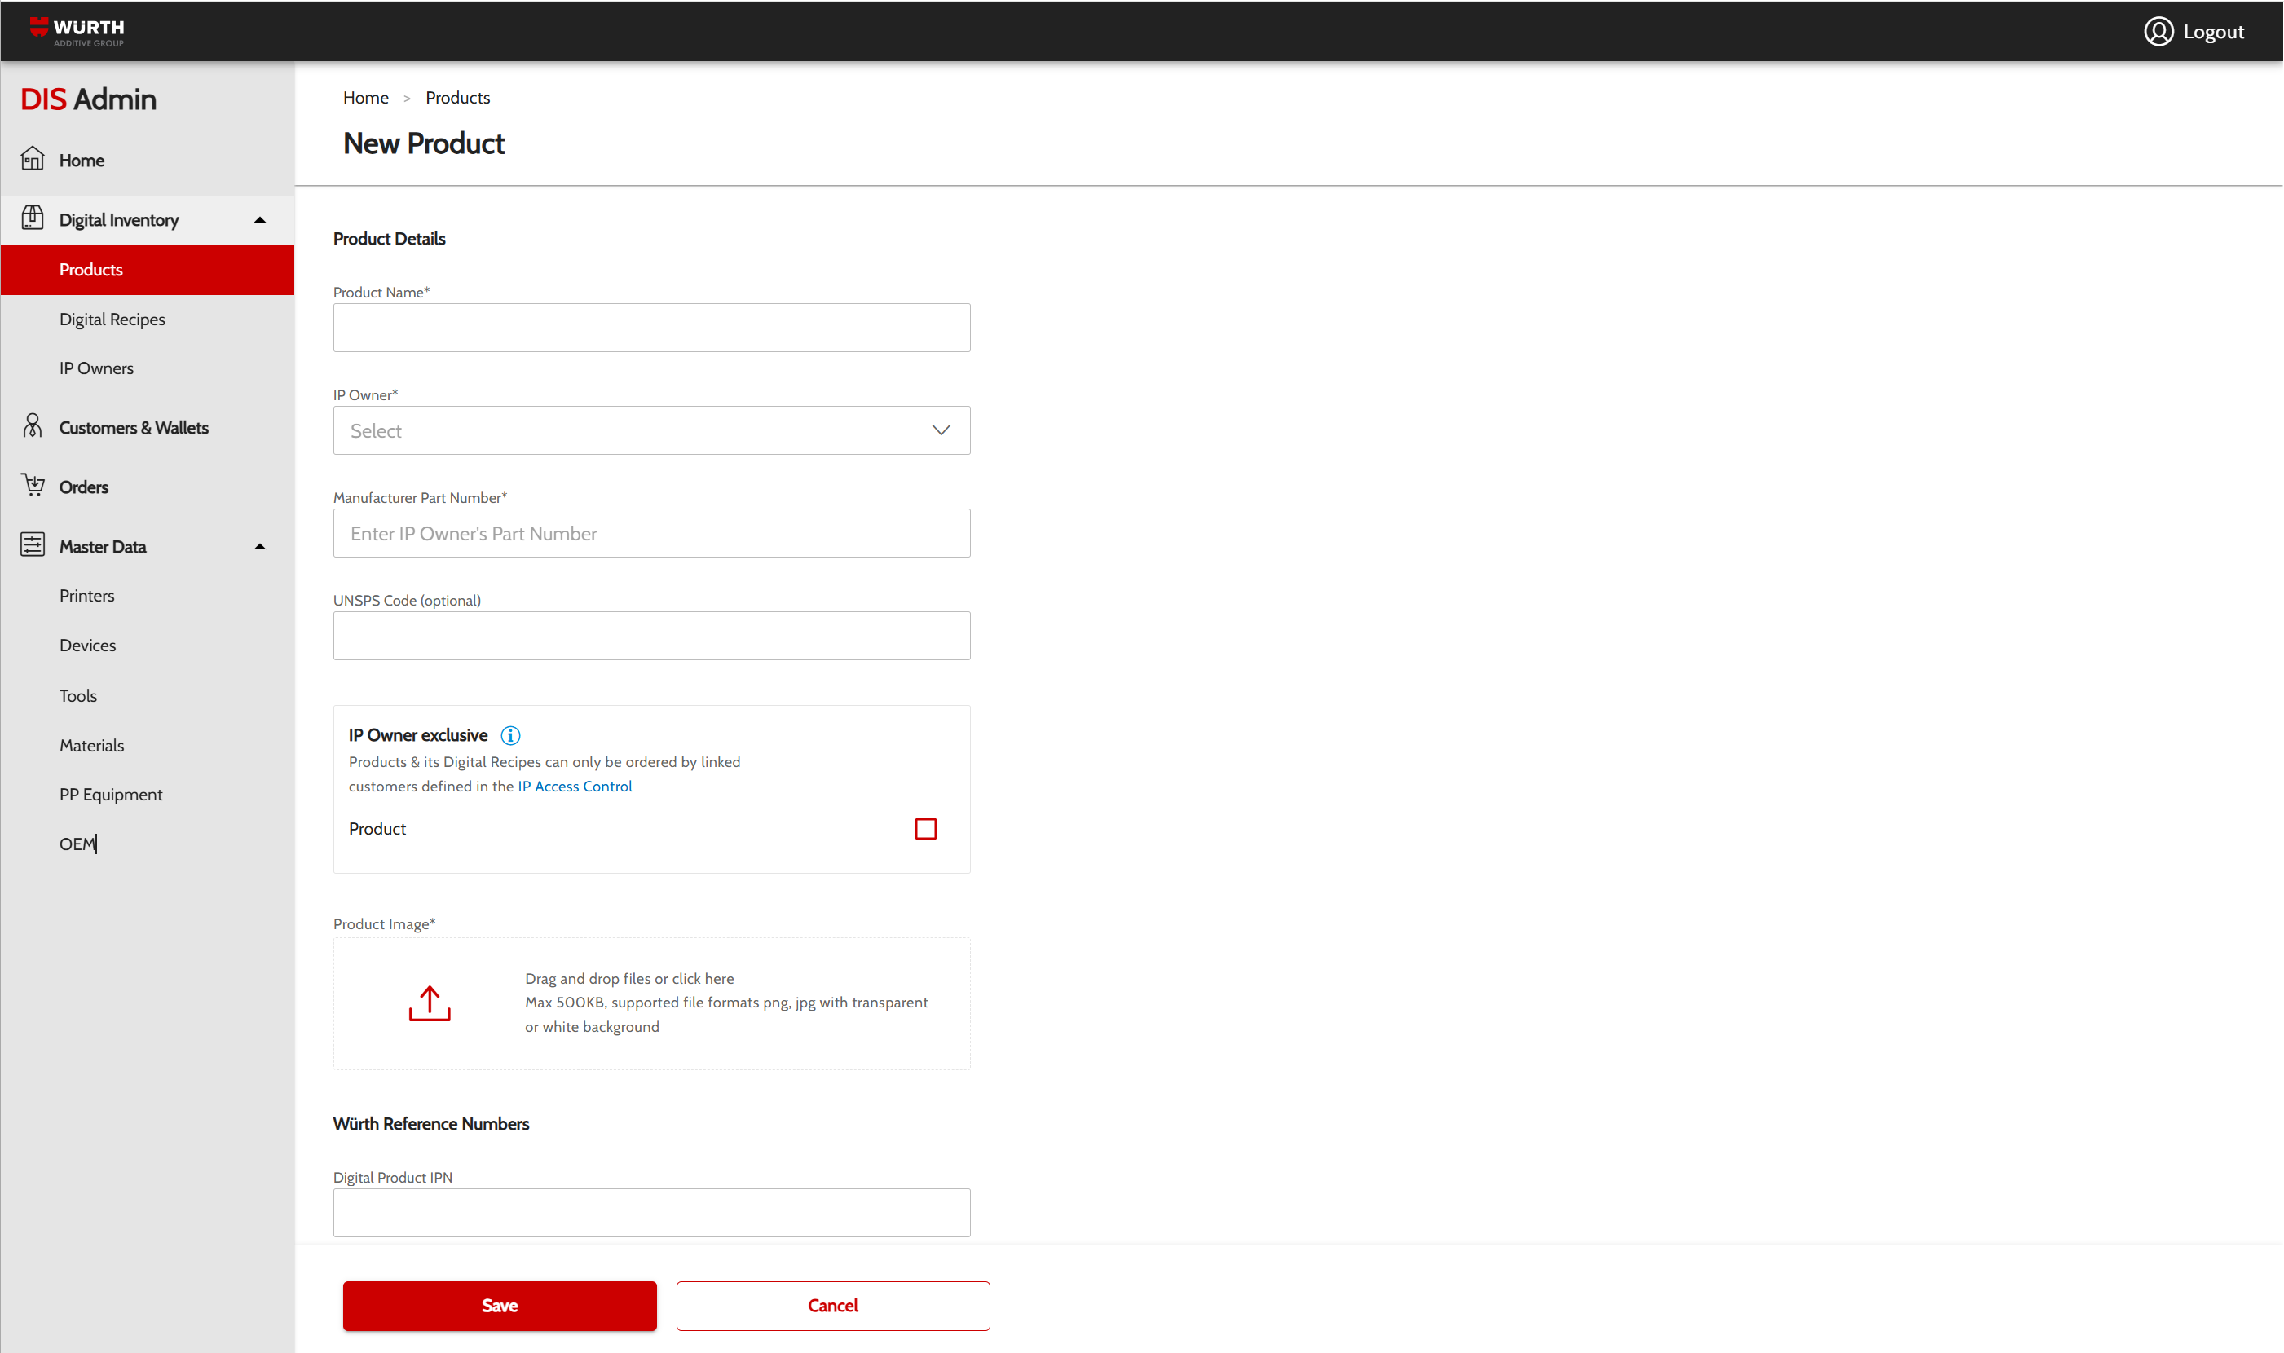Click the Würth logo in header
Image resolution: width=2284 pixels, height=1353 pixels.
pyautogui.click(x=77, y=31)
